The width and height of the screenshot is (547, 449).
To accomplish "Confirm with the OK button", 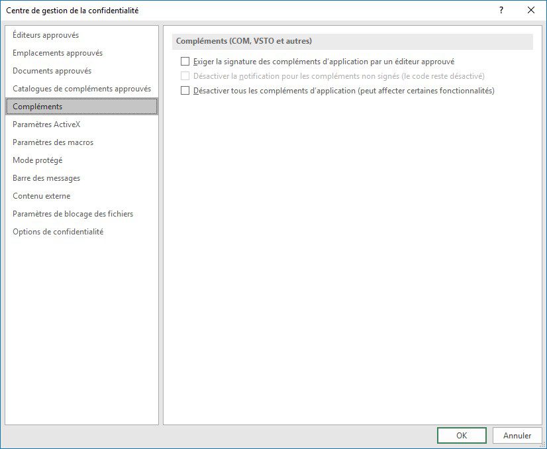I will point(462,435).
